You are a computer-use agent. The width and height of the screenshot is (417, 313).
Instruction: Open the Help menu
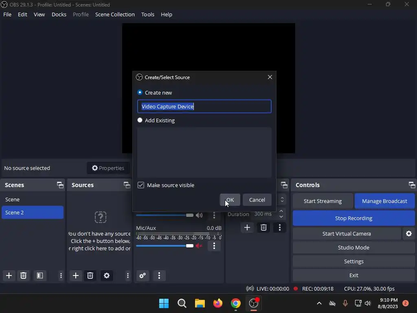[x=167, y=14]
